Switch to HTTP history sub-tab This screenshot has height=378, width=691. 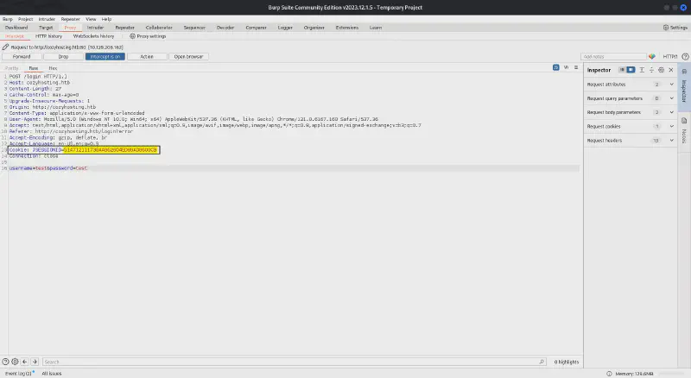click(48, 36)
